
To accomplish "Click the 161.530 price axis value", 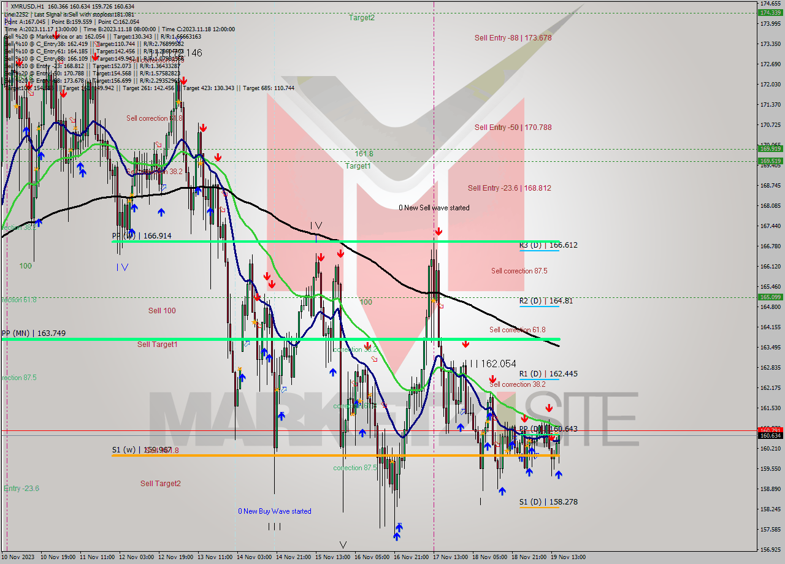I will (770, 408).
